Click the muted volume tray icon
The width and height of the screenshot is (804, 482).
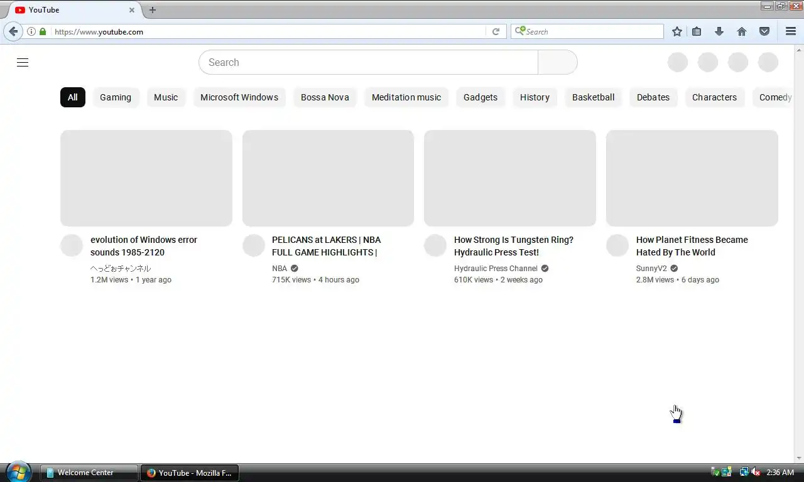(756, 472)
